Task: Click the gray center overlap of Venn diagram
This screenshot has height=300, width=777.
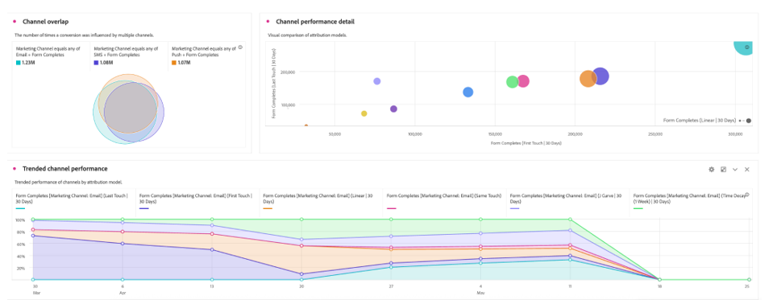Action: [x=131, y=109]
